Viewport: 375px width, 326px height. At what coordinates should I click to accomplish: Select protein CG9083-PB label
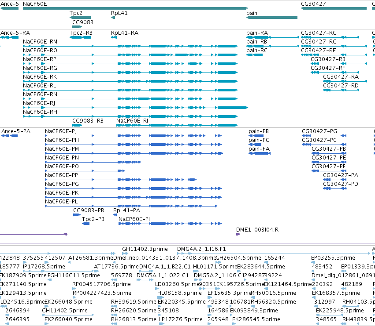89,210
